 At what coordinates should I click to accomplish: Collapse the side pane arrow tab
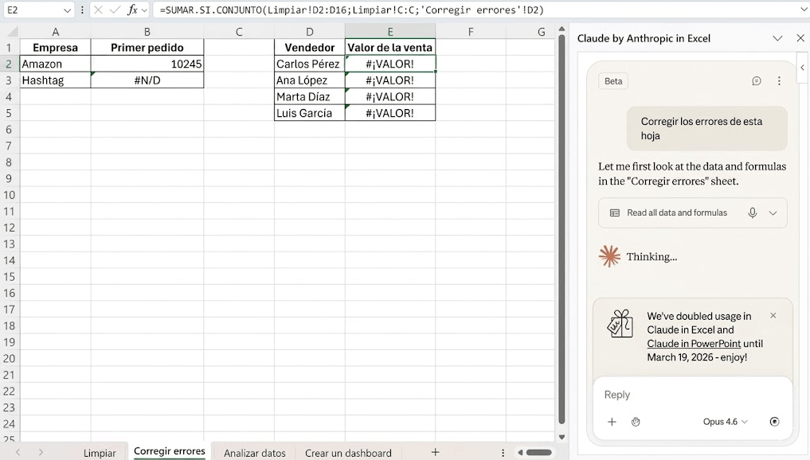click(803, 68)
